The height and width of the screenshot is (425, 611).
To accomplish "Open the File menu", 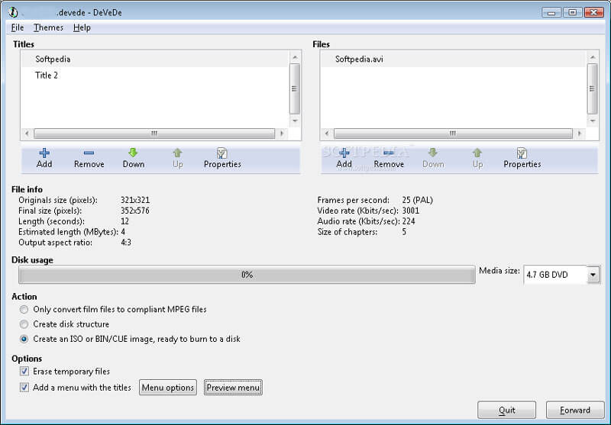I will pyautogui.click(x=18, y=27).
